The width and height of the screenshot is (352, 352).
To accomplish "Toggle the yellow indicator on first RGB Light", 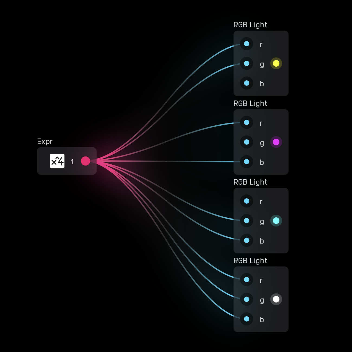I will (276, 63).
